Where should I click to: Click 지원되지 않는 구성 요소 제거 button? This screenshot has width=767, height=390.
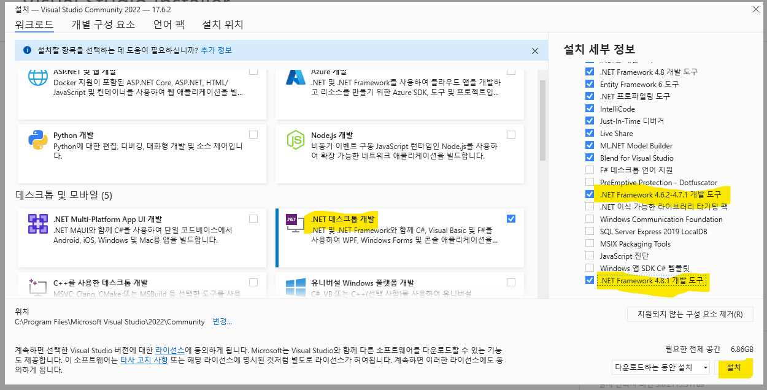[690, 315]
